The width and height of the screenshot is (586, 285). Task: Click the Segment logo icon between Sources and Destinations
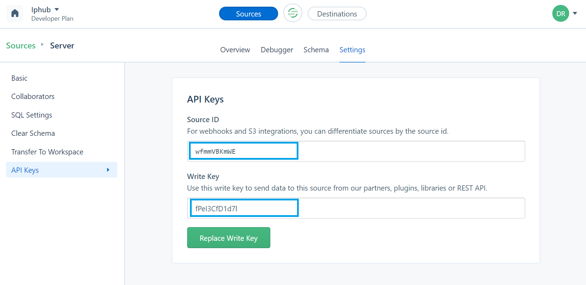[x=293, y=13]
